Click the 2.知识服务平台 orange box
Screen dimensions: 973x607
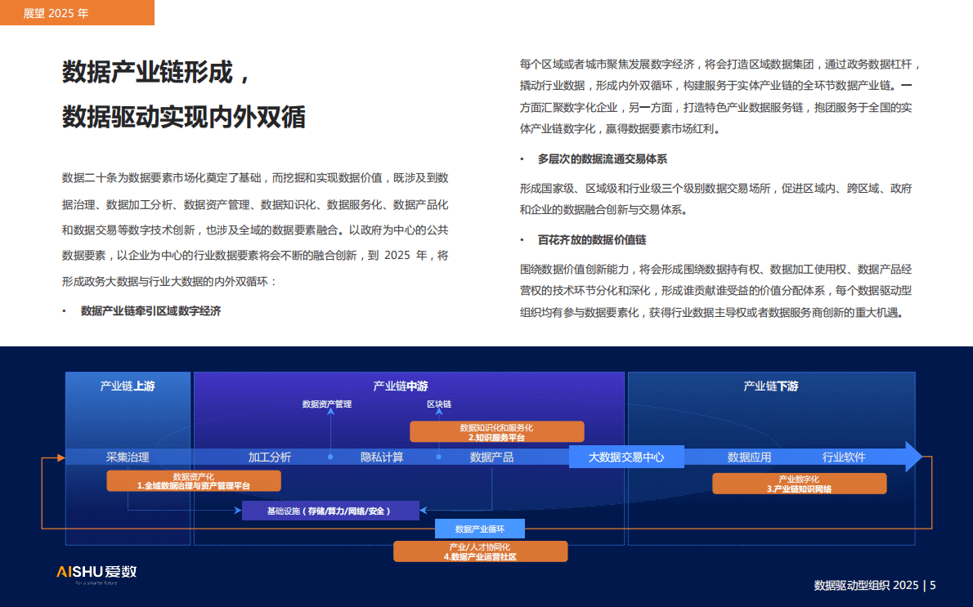pos(497,431)
